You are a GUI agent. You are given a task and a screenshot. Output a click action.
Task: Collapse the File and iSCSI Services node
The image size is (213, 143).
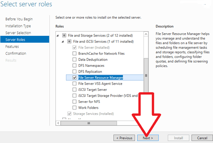pos(63,42)
